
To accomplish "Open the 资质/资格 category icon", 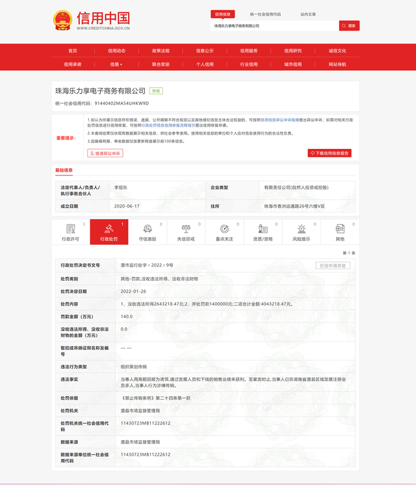I will (263, 229).
